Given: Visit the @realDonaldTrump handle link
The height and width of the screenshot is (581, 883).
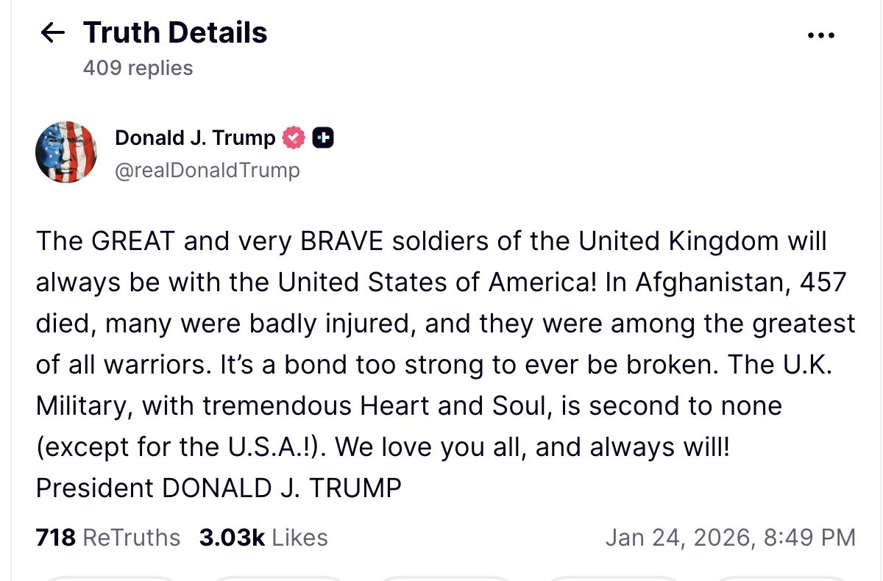Looking at the screenshot, I should (x=208, y=171).
